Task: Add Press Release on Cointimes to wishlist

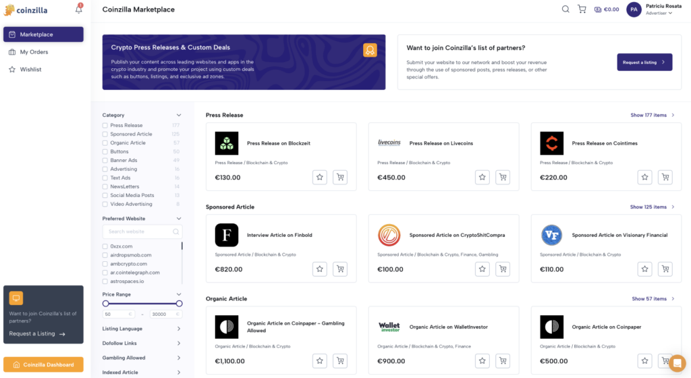Action: pyautogui.click(x=644, y=177)
